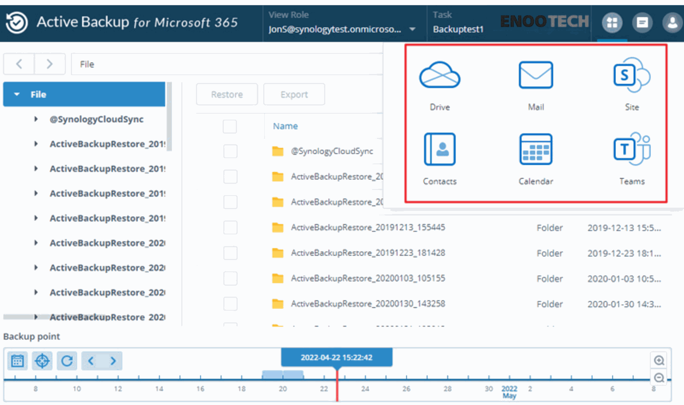Viewport: 684px width, 405px height.
Task: Sort by the Name column header
Action: (x=285, y=126)
